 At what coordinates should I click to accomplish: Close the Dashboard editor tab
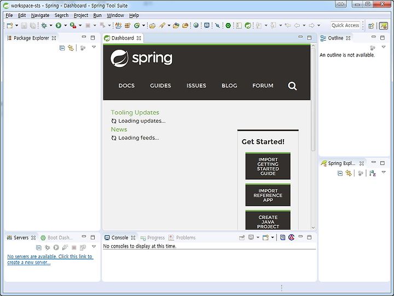click(138, 38)
